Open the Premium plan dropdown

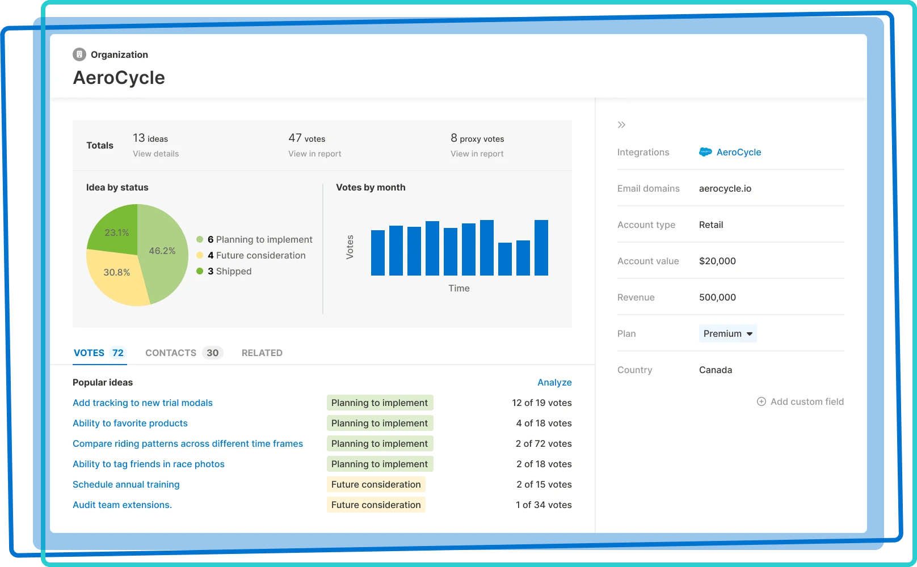pyautogui.click(x=727, y=333)
